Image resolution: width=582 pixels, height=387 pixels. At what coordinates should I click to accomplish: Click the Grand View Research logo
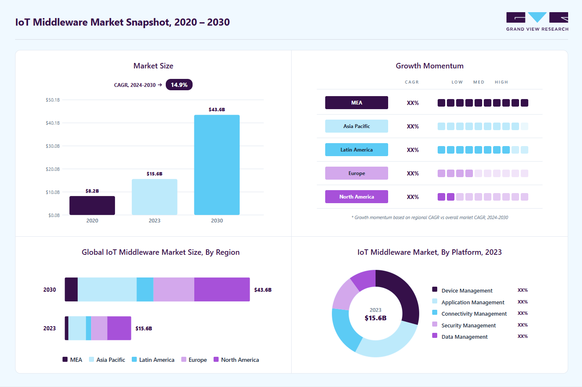(537, 22)
